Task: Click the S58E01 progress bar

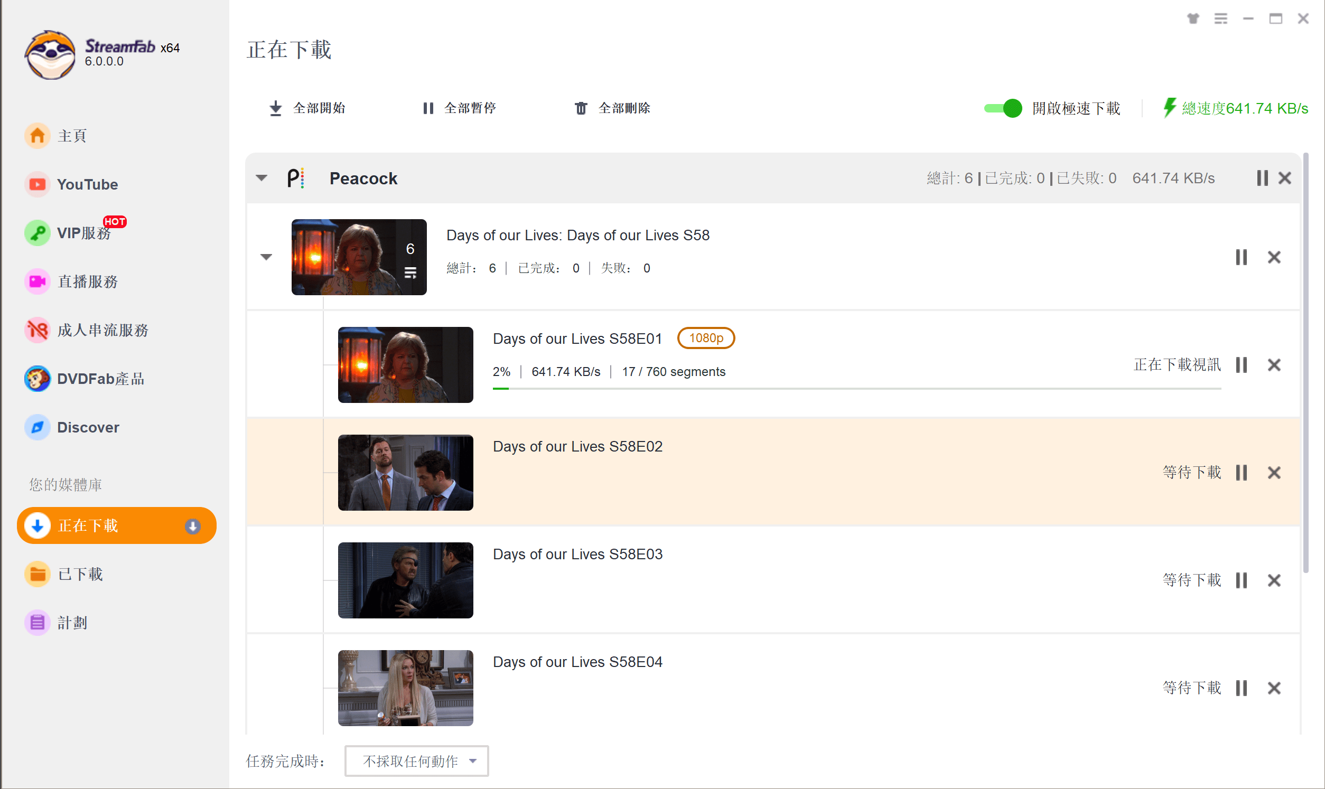Action: click(x=856, y=389)
